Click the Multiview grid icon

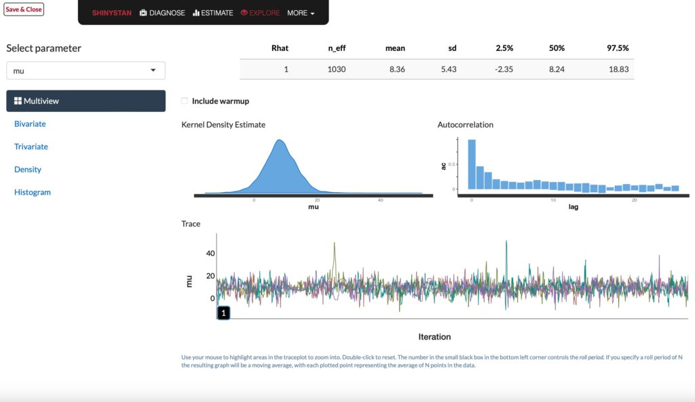pyautogui.click(x=18, y=101)
